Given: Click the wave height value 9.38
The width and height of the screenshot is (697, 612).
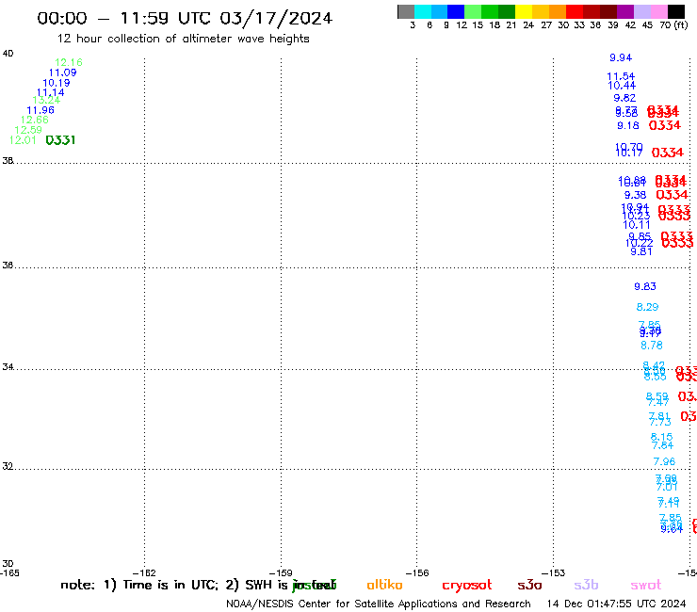Looking at the screenshot, I should [x=635, y=195].
